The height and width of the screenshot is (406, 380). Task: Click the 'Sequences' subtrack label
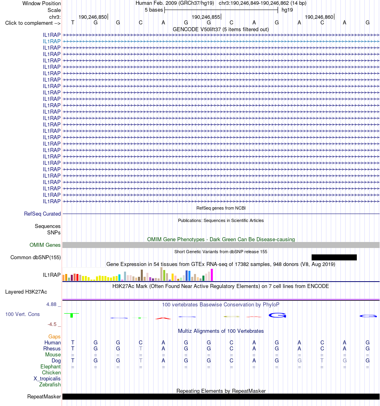coord(48,226)
